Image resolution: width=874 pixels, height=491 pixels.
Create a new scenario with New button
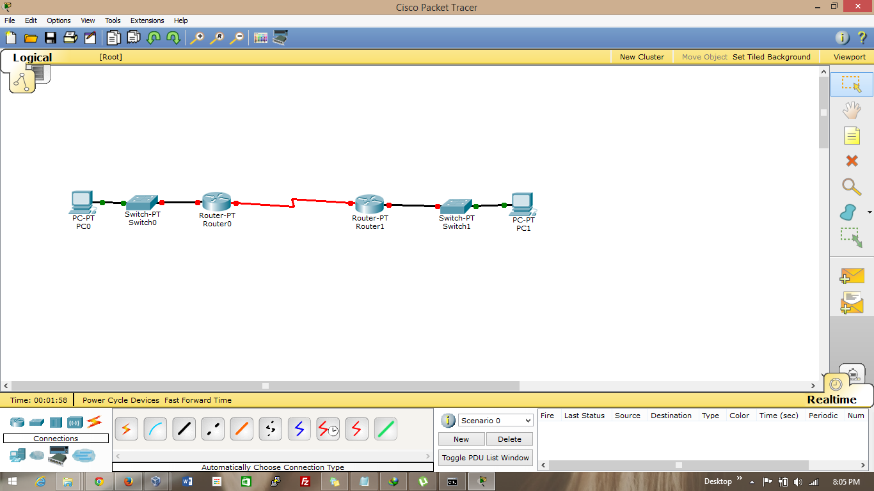[x=461, y=439]
